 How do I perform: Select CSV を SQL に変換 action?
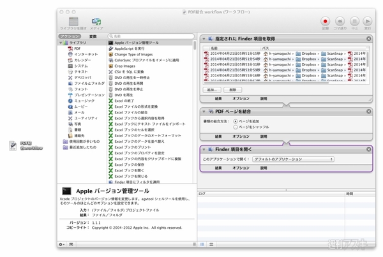pyautogui.click(x=126, y=72)
